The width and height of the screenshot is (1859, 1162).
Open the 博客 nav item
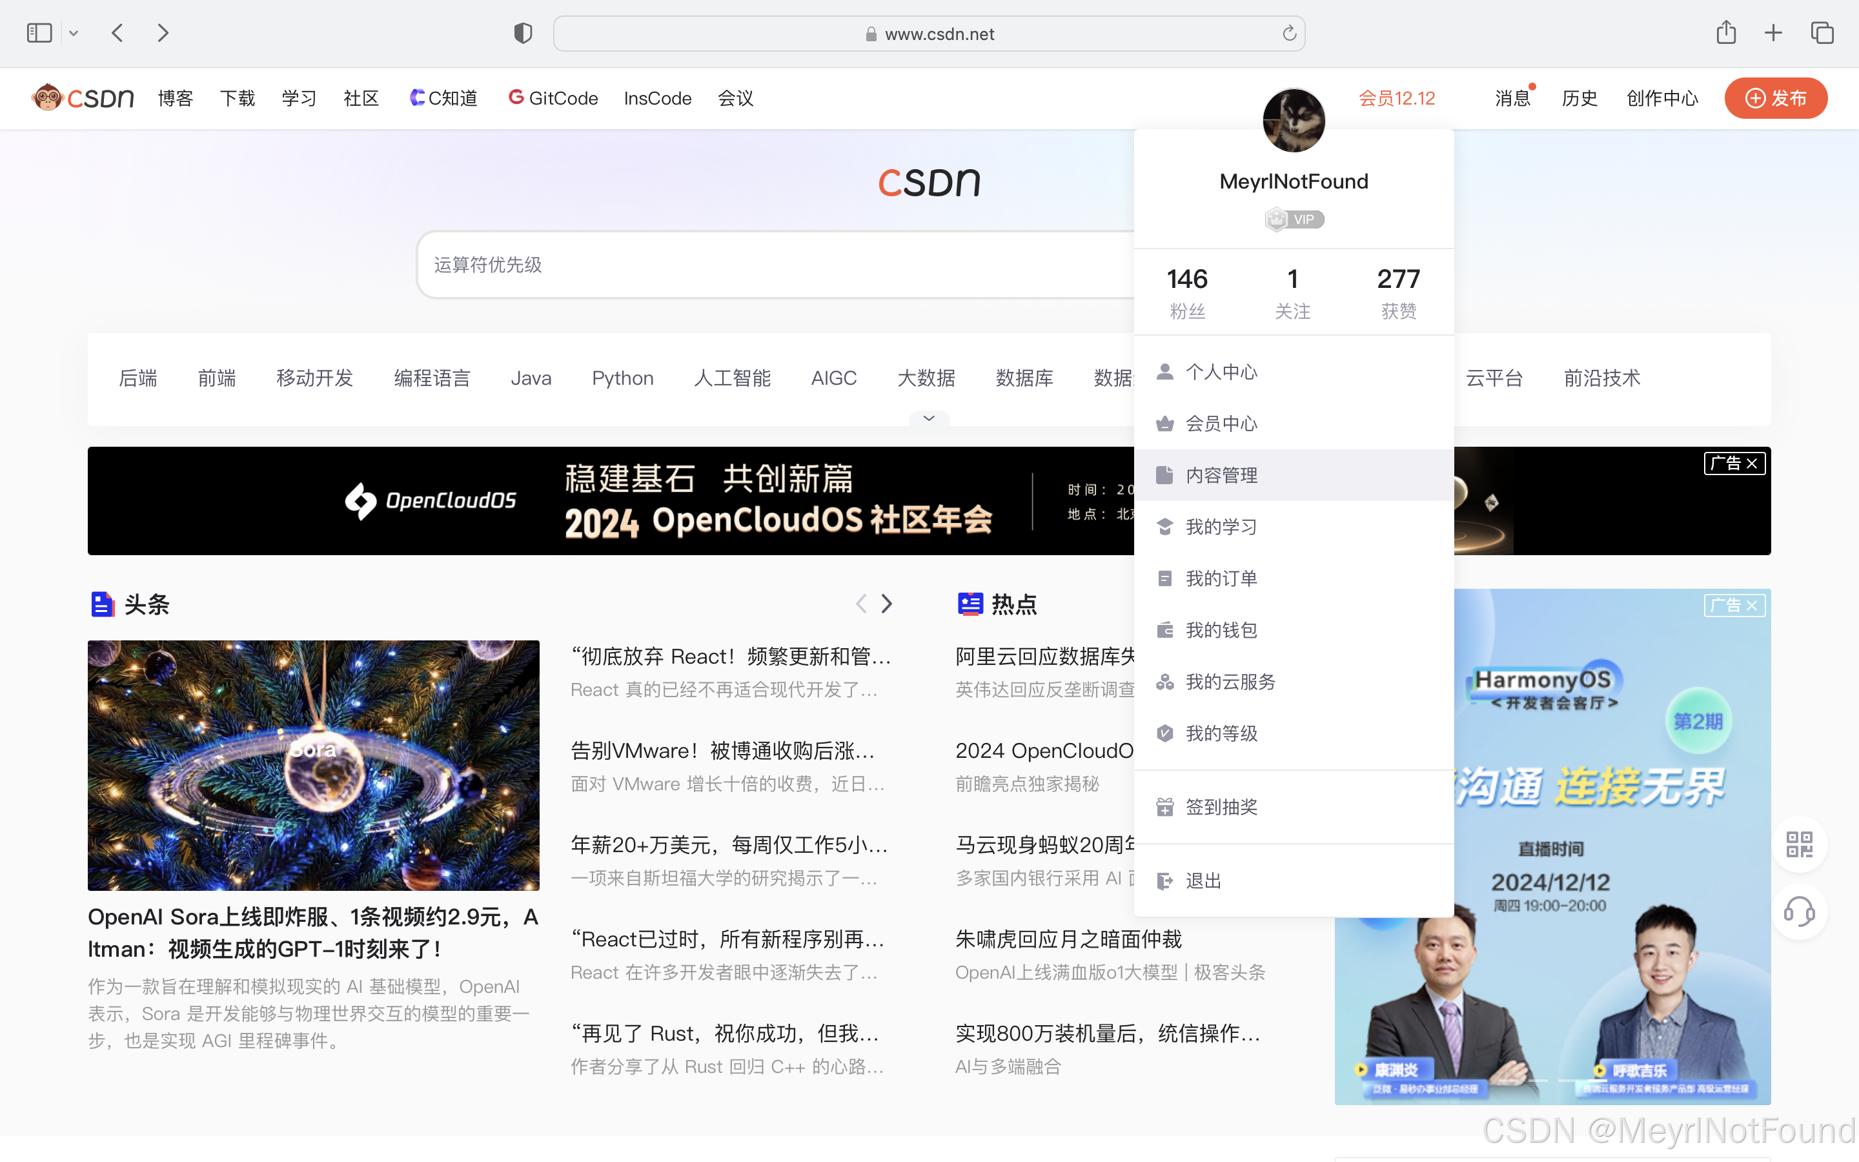175,98
